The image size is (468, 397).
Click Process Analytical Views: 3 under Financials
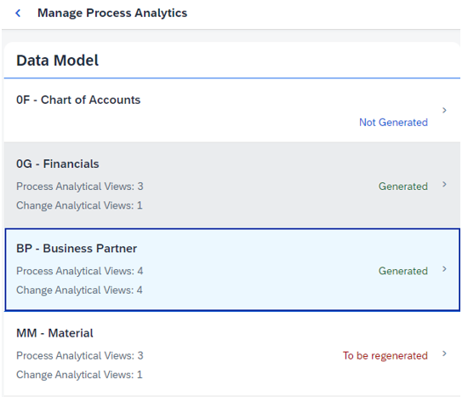80,187
